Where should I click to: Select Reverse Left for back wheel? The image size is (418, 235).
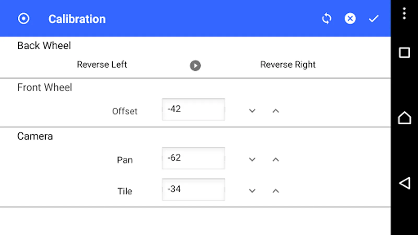[102, 64]
